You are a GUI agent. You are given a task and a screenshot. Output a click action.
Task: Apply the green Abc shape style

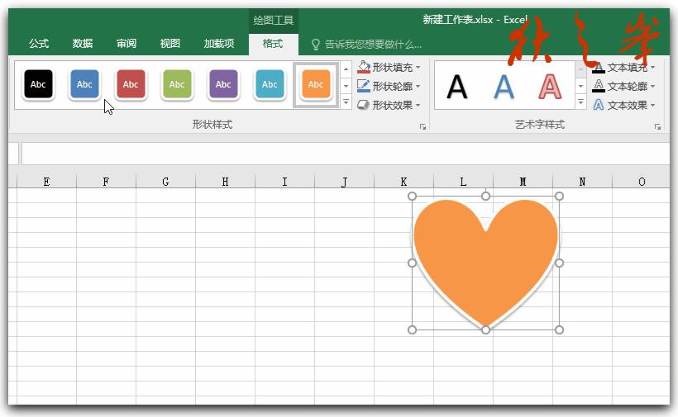pos(177,84)
